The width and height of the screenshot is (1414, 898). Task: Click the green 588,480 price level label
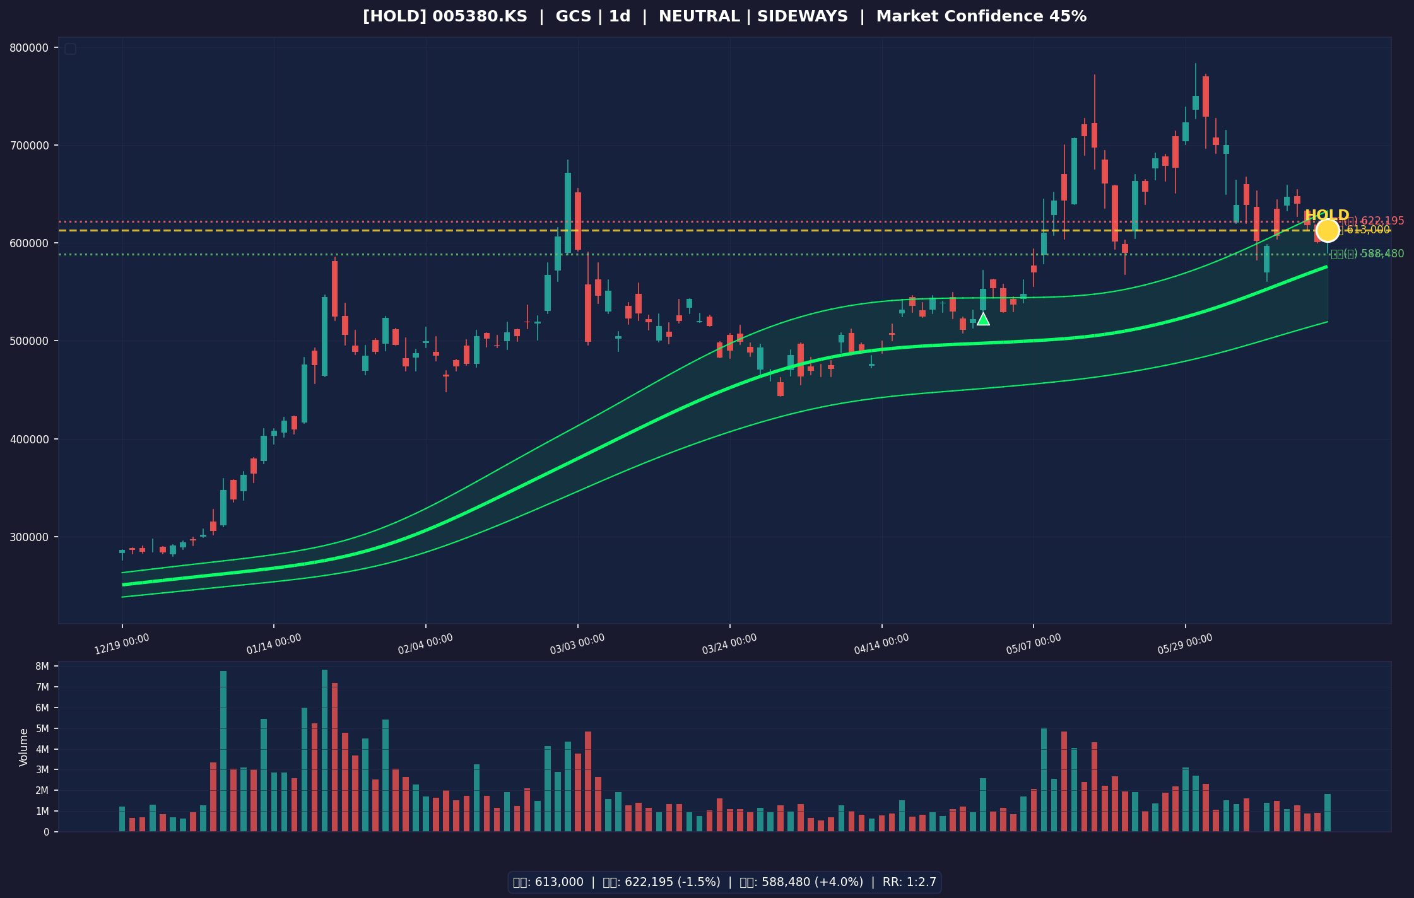1367,254
